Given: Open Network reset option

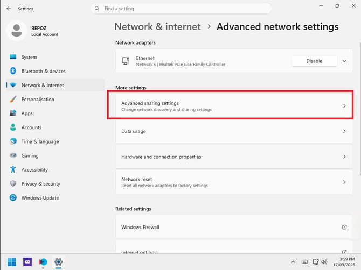Looking at the screenshot, I should tap(234, 182).
